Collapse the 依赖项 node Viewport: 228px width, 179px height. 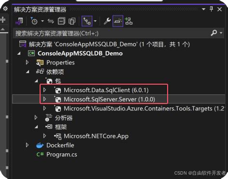click(28, 72)
